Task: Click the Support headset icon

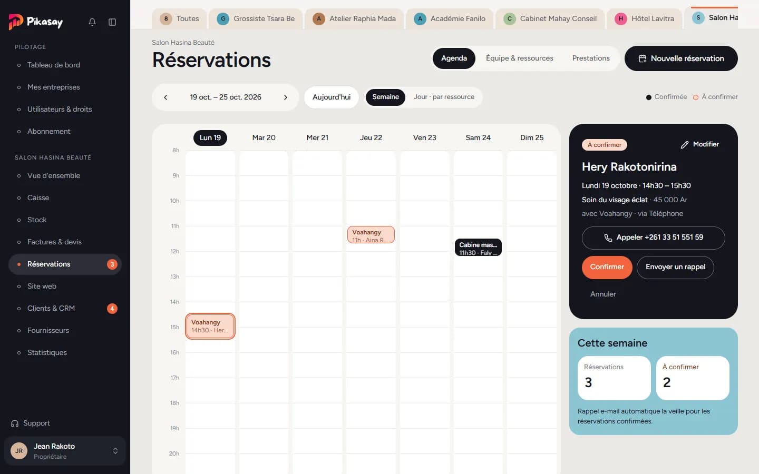Action: 15,423
